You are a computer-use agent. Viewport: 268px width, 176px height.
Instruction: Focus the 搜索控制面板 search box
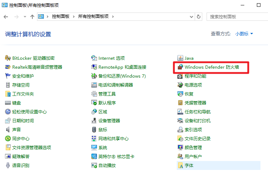click(x=237, y=17)
